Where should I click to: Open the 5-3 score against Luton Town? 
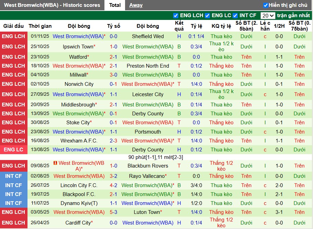pyautogui.click(x=113, y=212)
